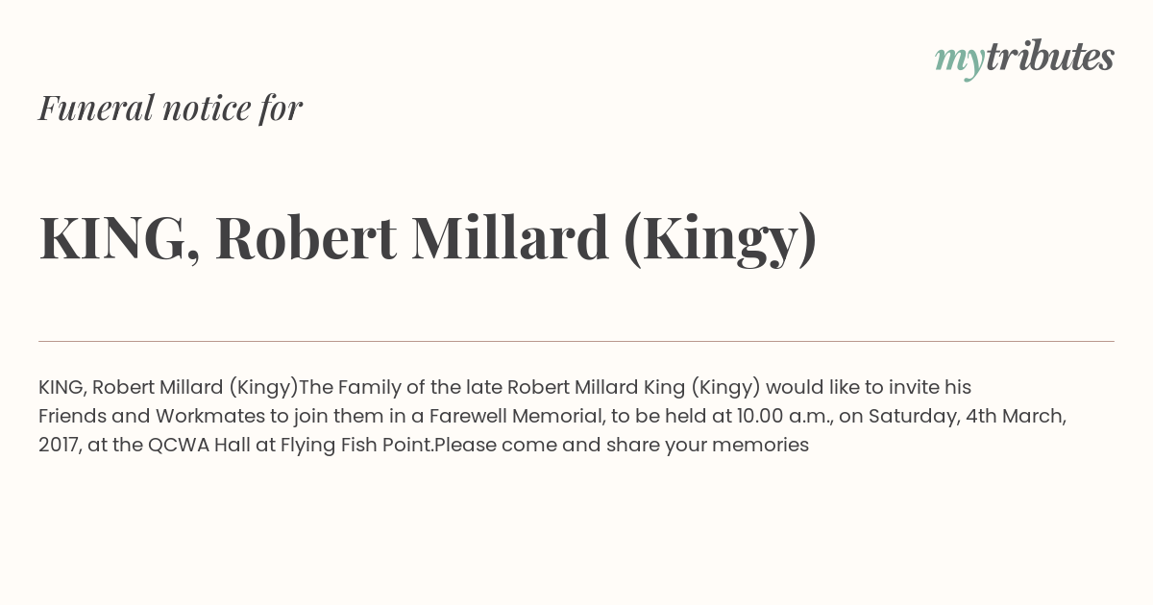Click "KING, Robert Millard" at paragraph start
This screenshot has height=605, width=1153.
click(x=131, y=388)
